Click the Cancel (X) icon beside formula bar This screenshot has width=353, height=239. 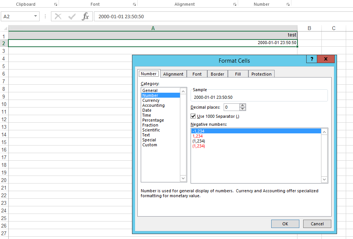coord(58,16)
